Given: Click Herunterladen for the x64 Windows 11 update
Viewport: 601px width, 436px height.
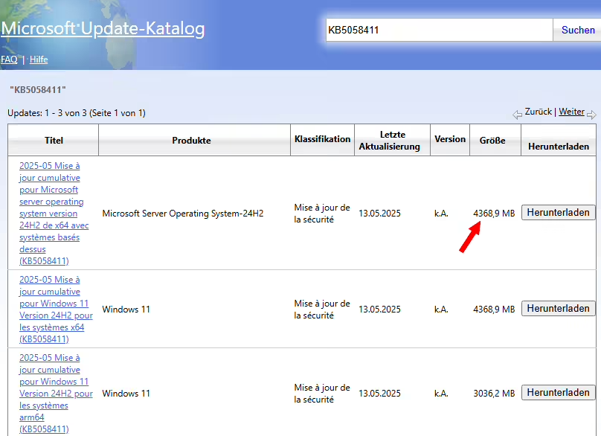Looking at the screenshot, I should [x=558, y=308].
